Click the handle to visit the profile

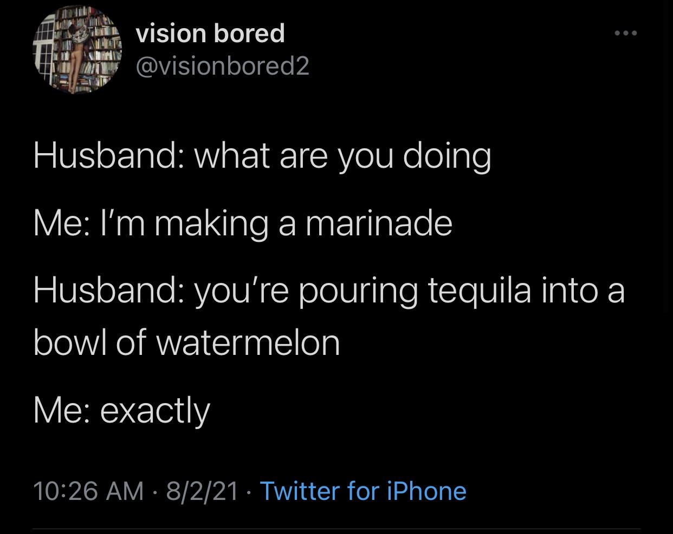coord(222,66)
